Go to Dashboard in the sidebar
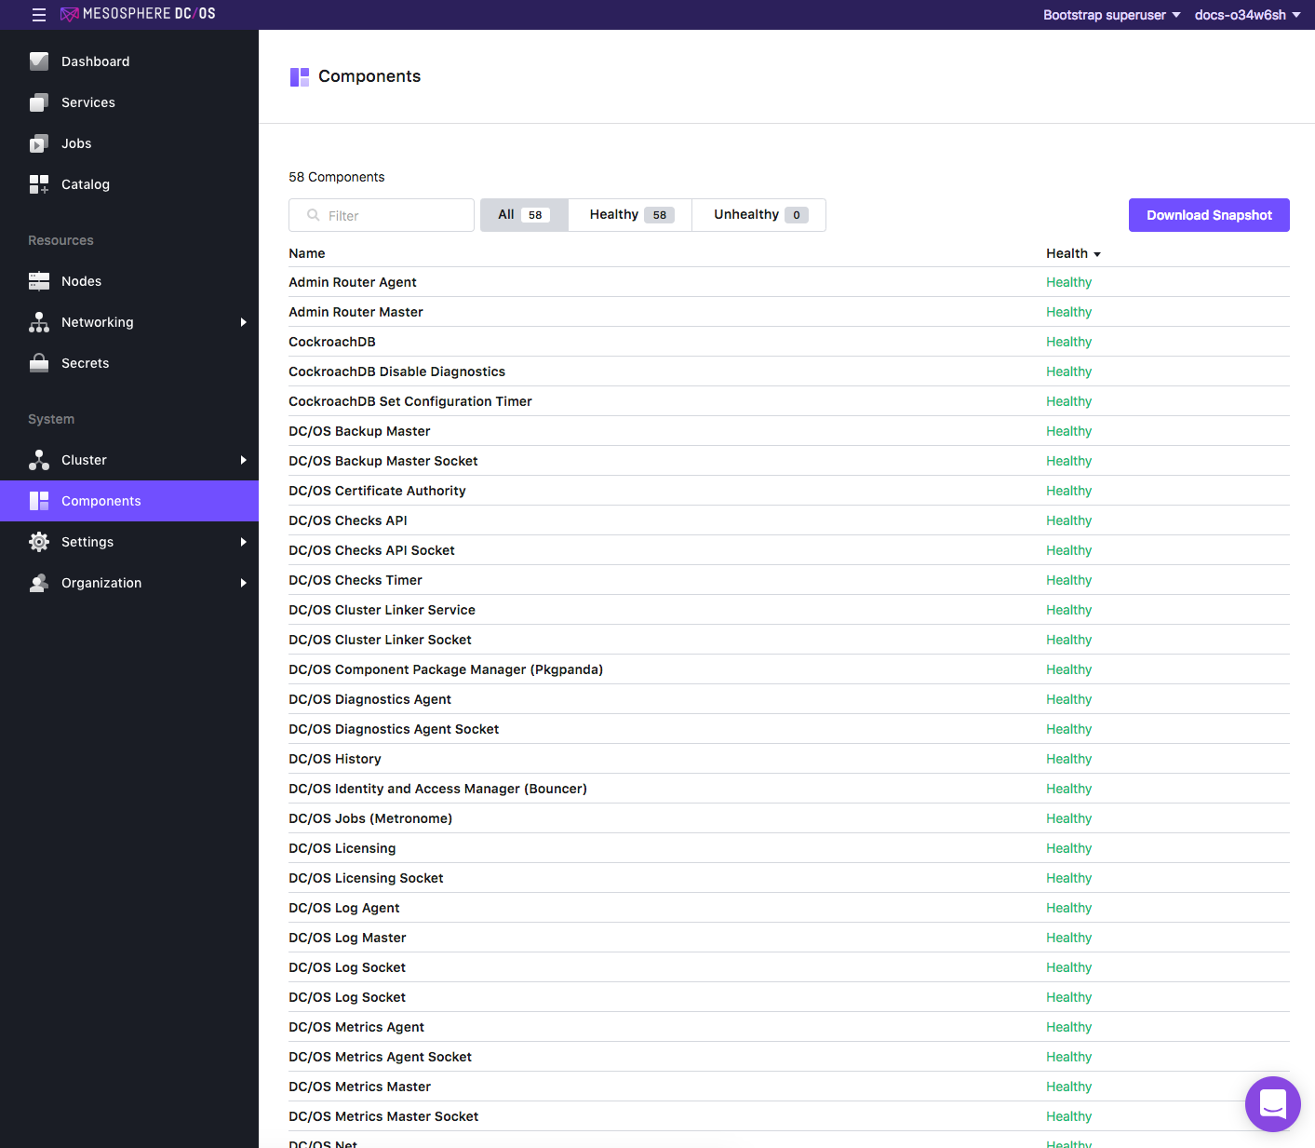 point(96,61)
